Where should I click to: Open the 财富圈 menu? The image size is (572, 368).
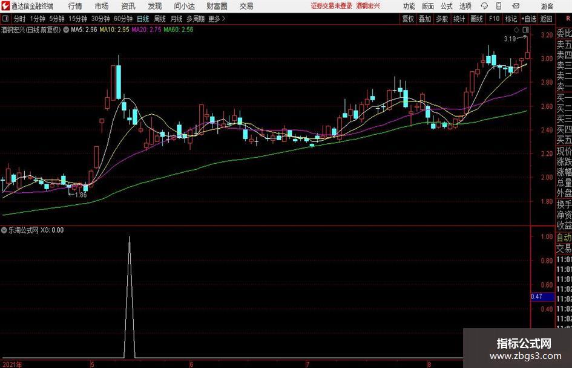(217, 6)
